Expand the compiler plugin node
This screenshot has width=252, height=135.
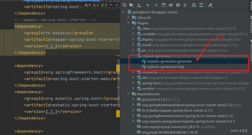coord(133,34)
